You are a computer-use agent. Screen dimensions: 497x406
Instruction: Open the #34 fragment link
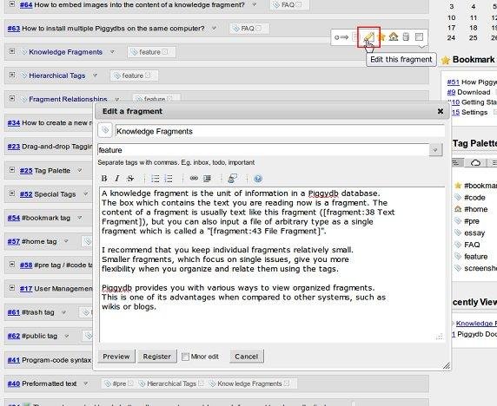pos(14,123)
